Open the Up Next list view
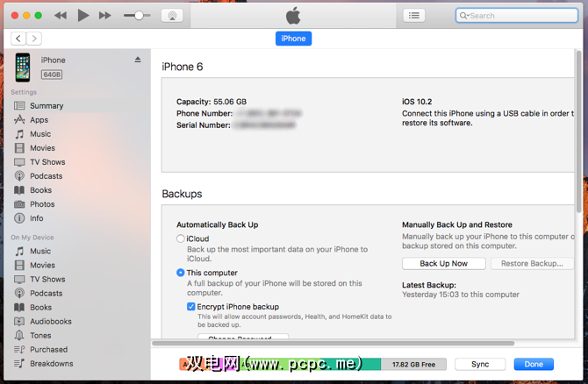Screen dimensions: 588x384 [x=414, y=16]
